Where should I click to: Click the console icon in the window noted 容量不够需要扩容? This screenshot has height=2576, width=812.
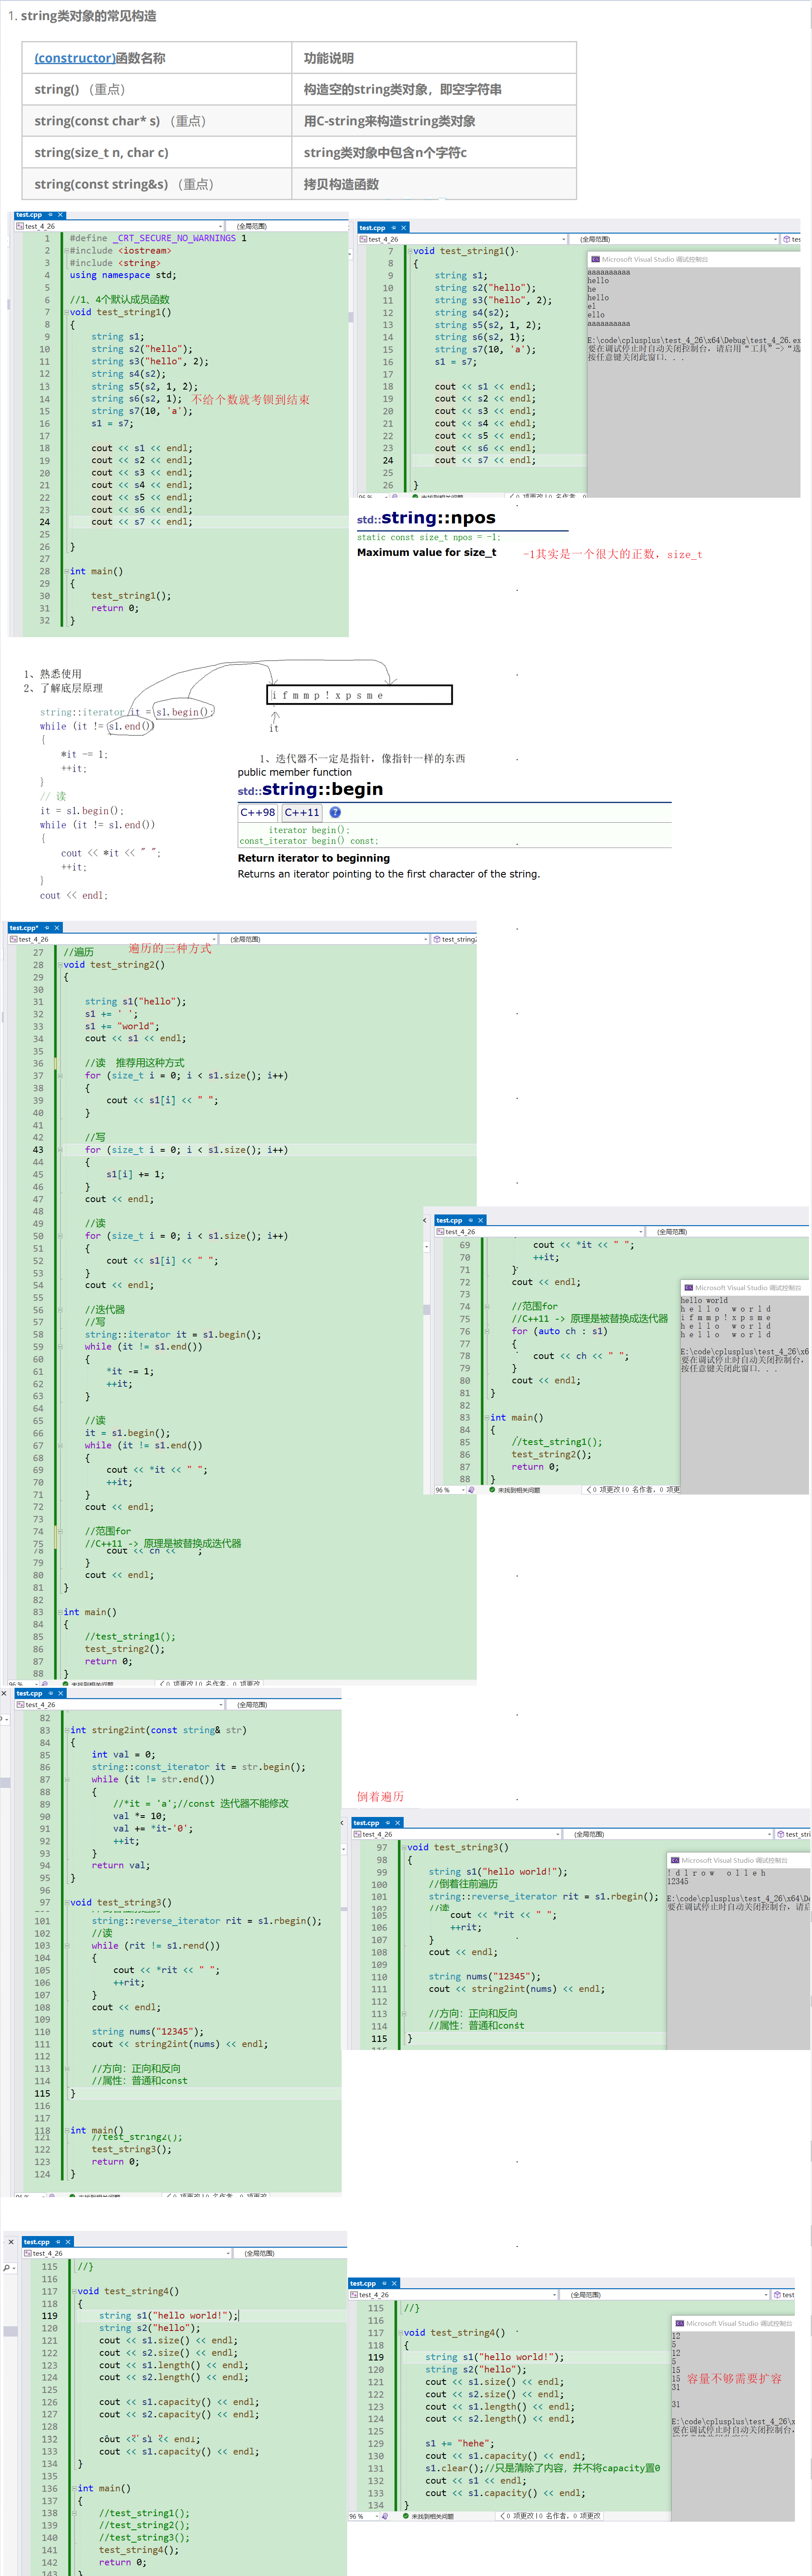(679, 2323)
